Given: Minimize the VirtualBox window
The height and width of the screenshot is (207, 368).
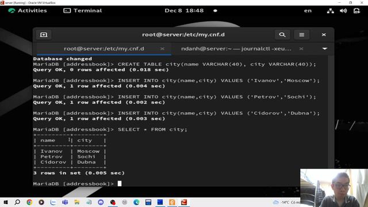Looking at the screenshot, I should click(x=339, y=2).
